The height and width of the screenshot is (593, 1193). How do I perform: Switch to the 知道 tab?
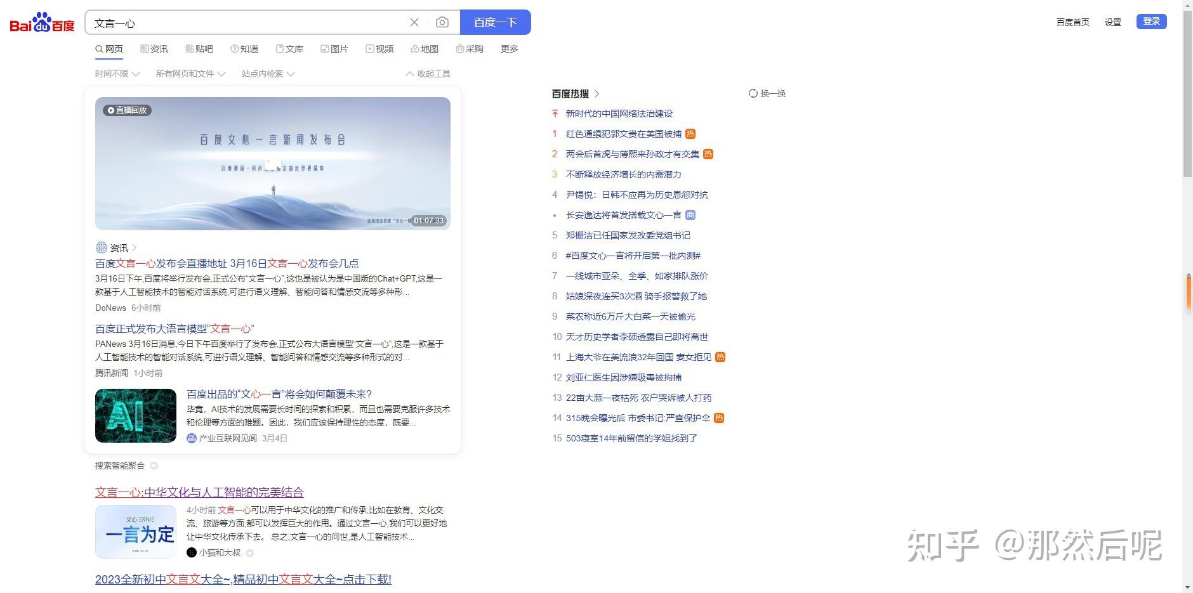point(244,49)
